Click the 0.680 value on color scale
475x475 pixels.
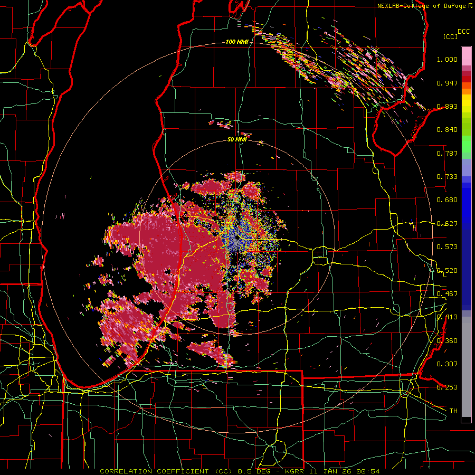tap(447, 200)
